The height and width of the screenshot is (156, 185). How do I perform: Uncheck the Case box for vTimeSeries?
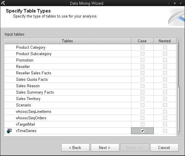click(142, 131)
